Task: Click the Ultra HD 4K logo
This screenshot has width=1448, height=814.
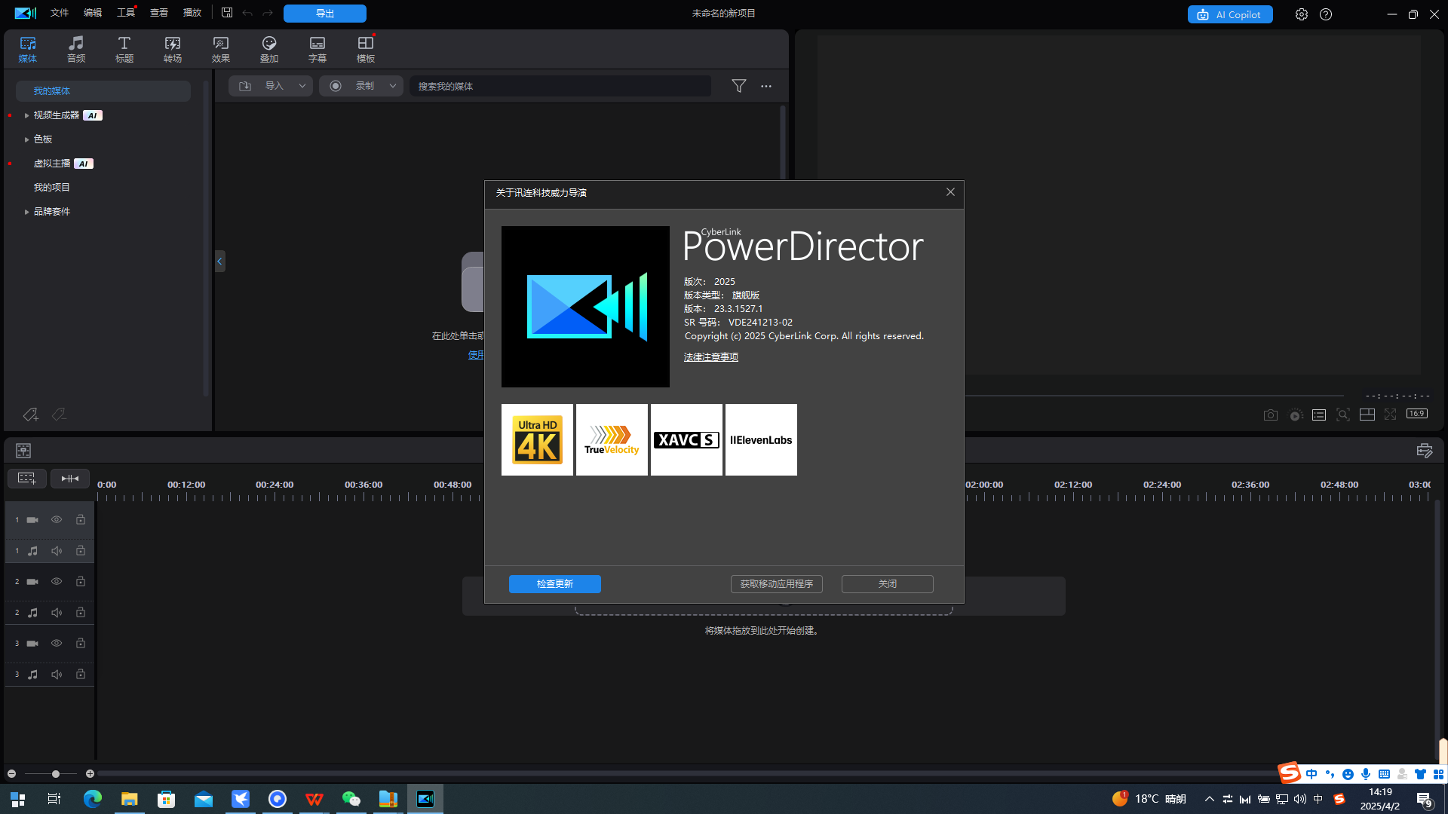Action: tap(537, 439)
